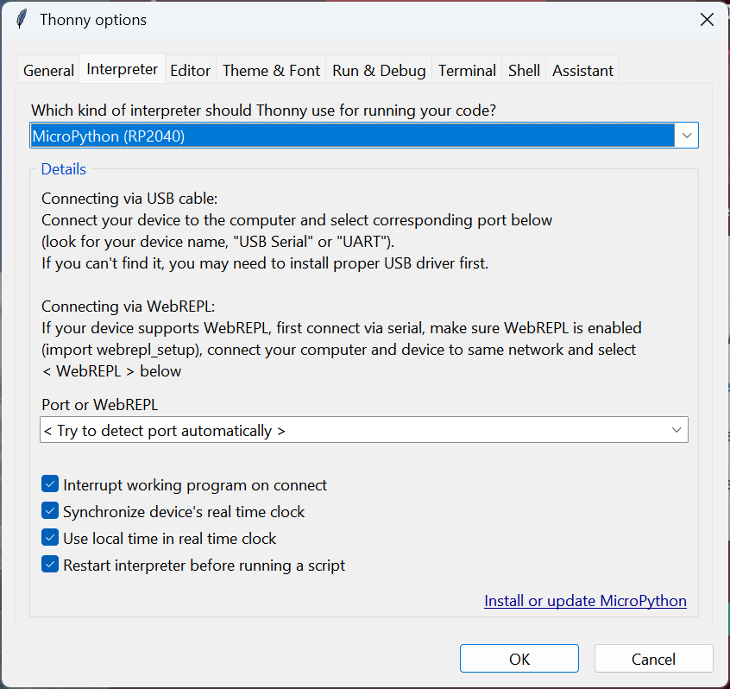Open the Assistant tab
Screen dimensions: 730x689
[582, 71]
